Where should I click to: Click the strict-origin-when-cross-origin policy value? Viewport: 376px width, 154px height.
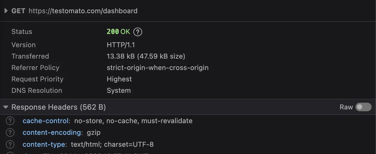(158, 67)
